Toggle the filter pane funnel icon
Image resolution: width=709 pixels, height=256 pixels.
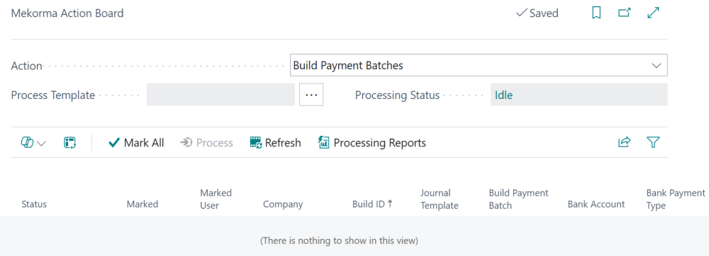pyautogui.click(x=654, y=143)
